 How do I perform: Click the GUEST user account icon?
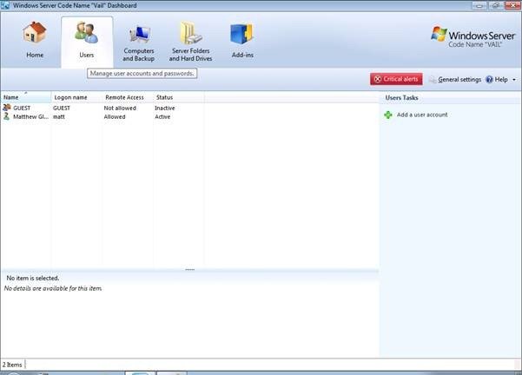coord(7,108)
